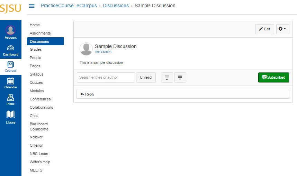Click the Search entries or author field
297x176 pixels.
(106, 78)
